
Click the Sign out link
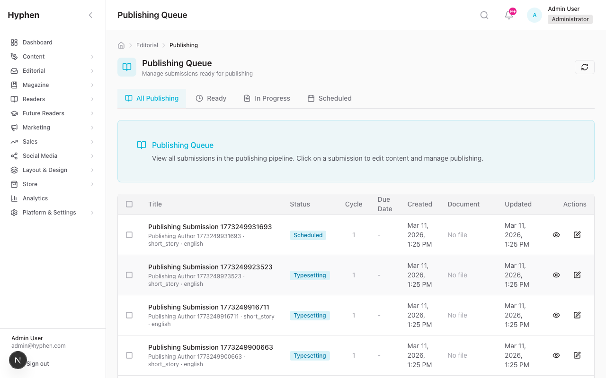click(x=38, y=363)
